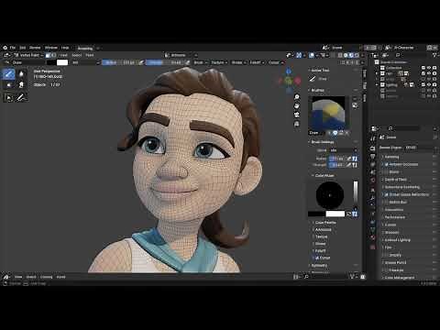This screenshot has height=330, width=440.
Task: Click the color value slider beside the color wheel
Action: click(x=356, y=194)
